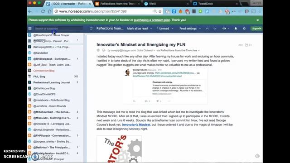Image resolution: width=290 pixels, height=163 pixels.
Task: Toggle article read status circle icon
Action: tap(104, 50)
